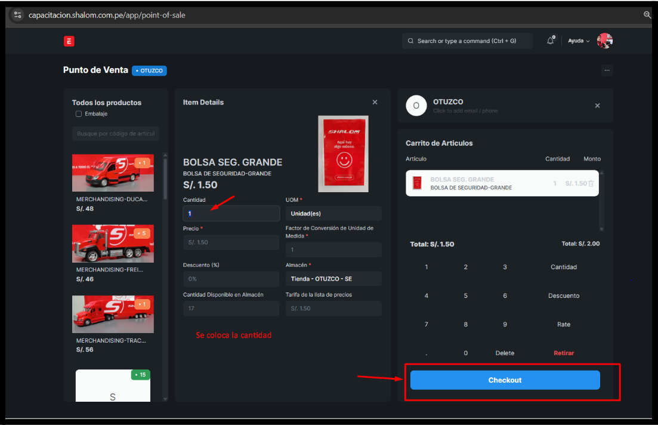Delete BOLSA SEG. GRANDE using trash icon
The image size is (658, 425).
pyautogui.click(x=591, y=184)
